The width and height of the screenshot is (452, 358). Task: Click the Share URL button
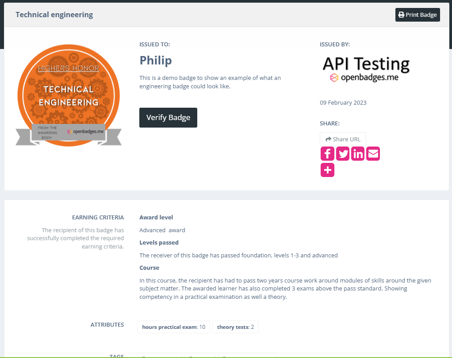coord(343,139)
